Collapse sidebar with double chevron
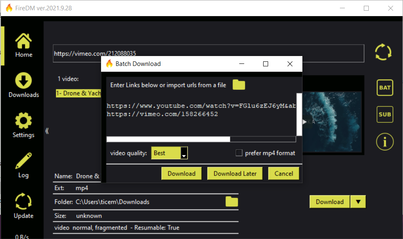The height and width of the screenshot is (239, 403). point(47,131)
